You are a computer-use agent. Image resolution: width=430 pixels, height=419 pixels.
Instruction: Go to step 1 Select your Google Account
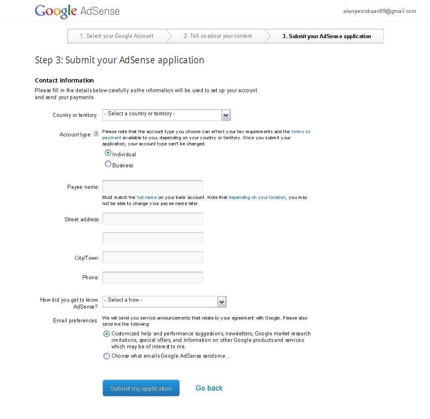coord(117,36)
